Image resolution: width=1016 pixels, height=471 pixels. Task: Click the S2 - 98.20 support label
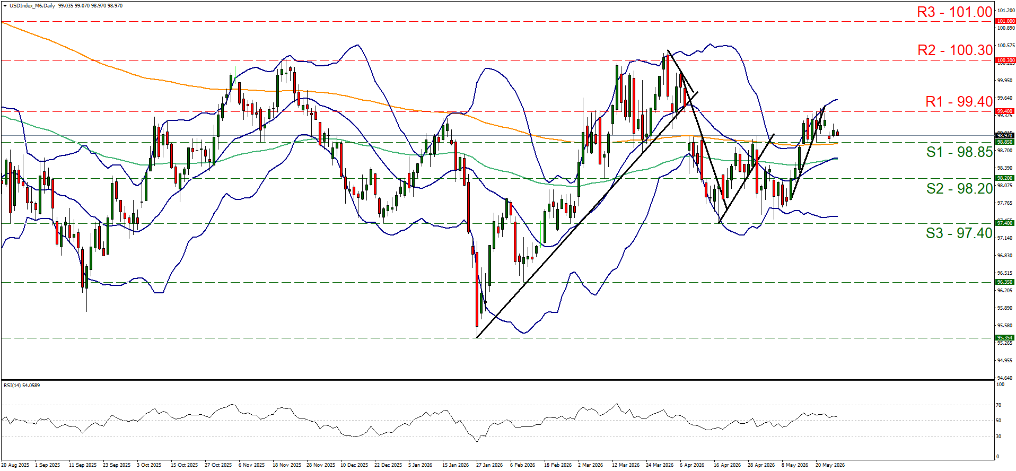(959, 188)
